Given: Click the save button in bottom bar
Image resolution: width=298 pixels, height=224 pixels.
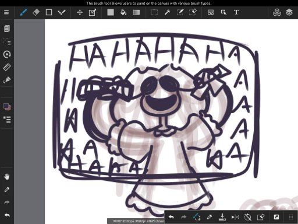Looking at the screenshot, I should point(222,217).
